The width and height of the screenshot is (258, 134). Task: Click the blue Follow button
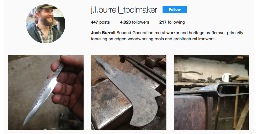click(x=175, y=9)
